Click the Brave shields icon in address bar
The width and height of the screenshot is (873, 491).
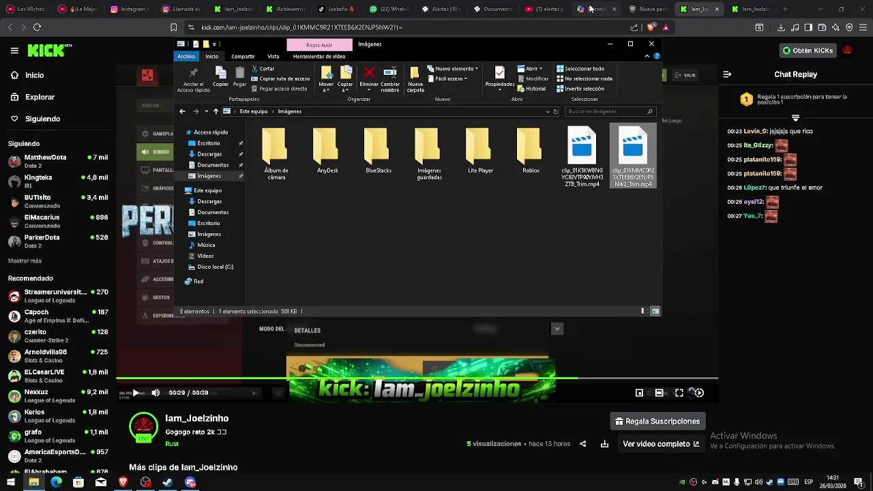(651, 27)
